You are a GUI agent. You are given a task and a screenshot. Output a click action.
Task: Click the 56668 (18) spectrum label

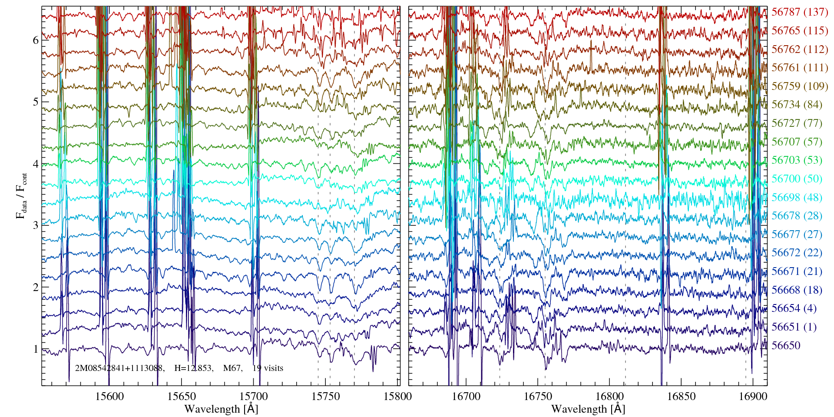(x=797, y=290)
